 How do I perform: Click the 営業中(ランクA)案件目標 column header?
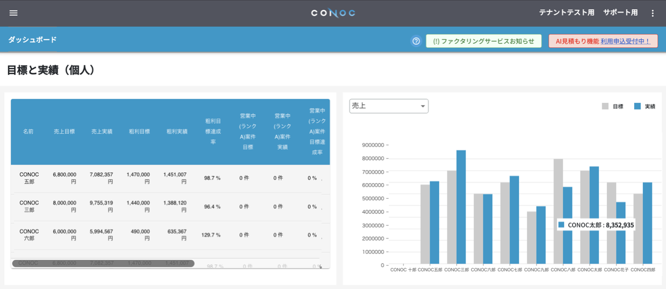point(247,131)
